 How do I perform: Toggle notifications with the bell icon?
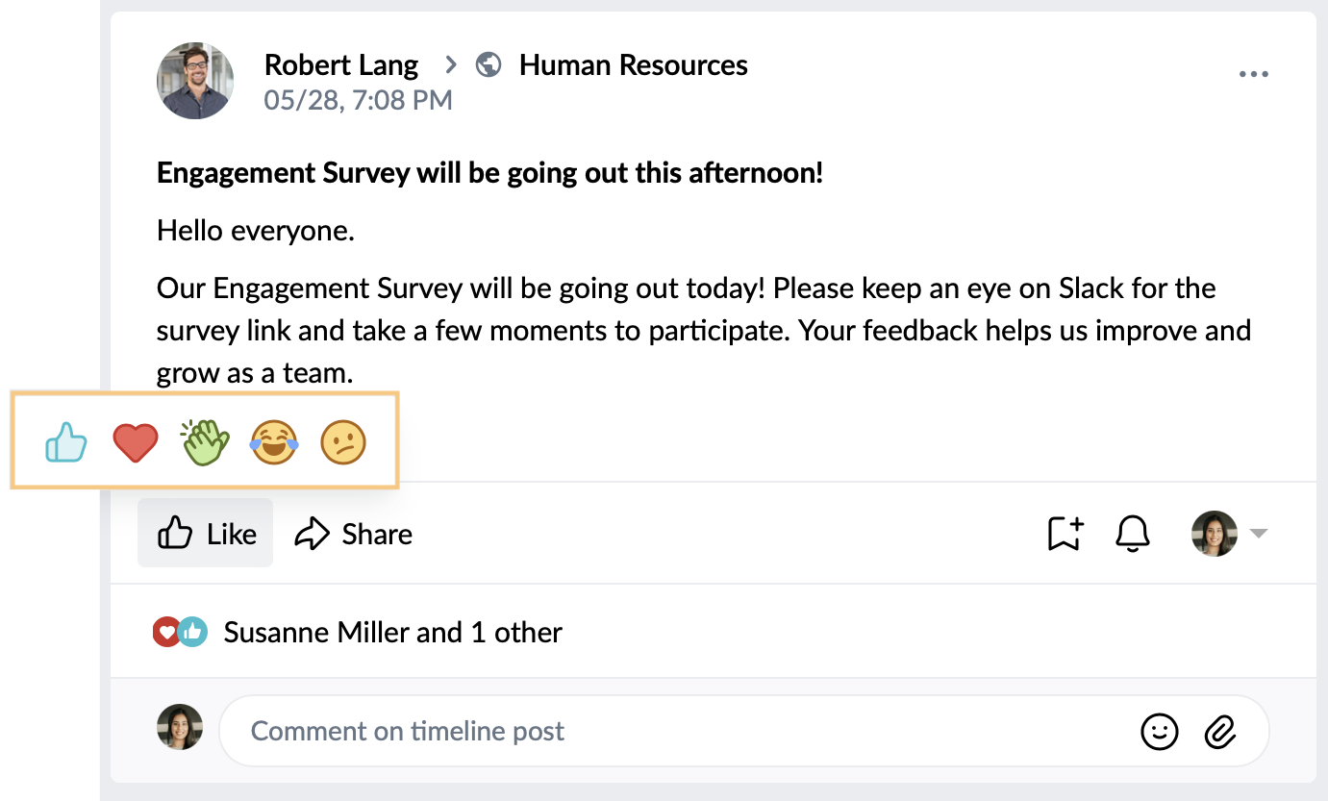pos(1134,534)
